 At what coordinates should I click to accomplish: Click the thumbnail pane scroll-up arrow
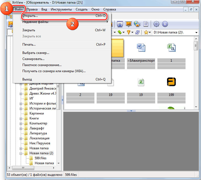196,39
